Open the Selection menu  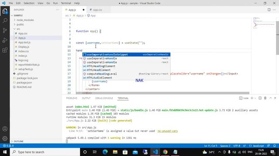(x=29, y=3)
